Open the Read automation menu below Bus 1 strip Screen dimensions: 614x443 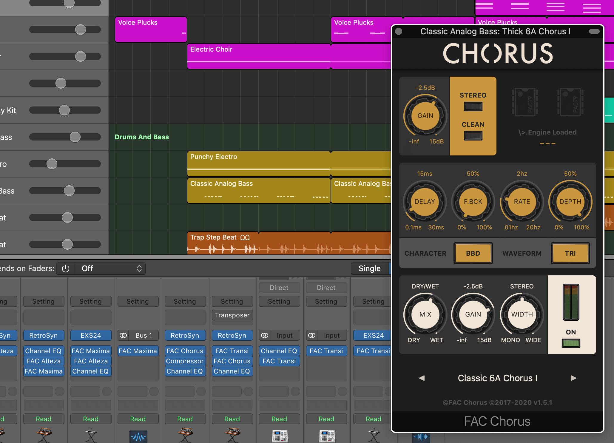point(138,419)
